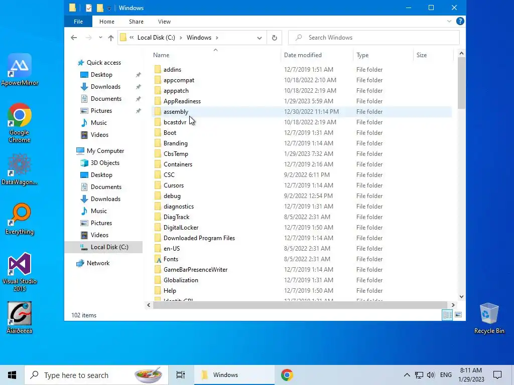Image resolution: width=514 pixels, height=385 pixels.
Task: Open the Properties quick access toolbar icon
Action: 88,8
